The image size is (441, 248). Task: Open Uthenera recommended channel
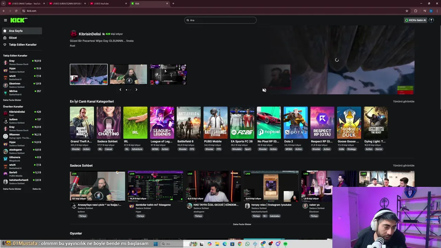pyautogui.click(x=22, y=159)
